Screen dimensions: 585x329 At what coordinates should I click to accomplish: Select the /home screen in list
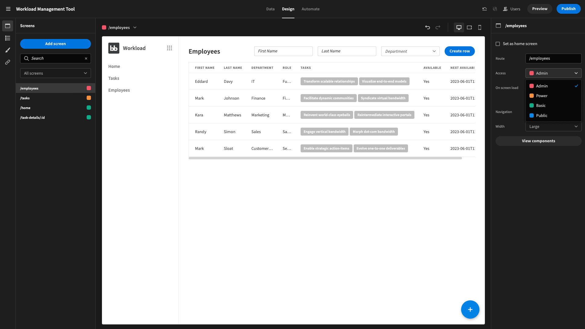(56, 108)
